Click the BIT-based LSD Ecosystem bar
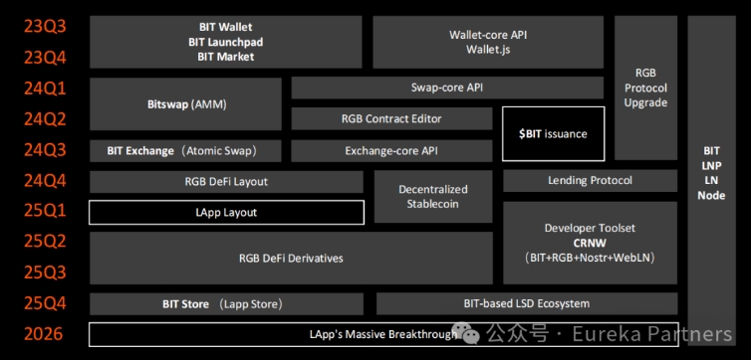 point(527,303)
